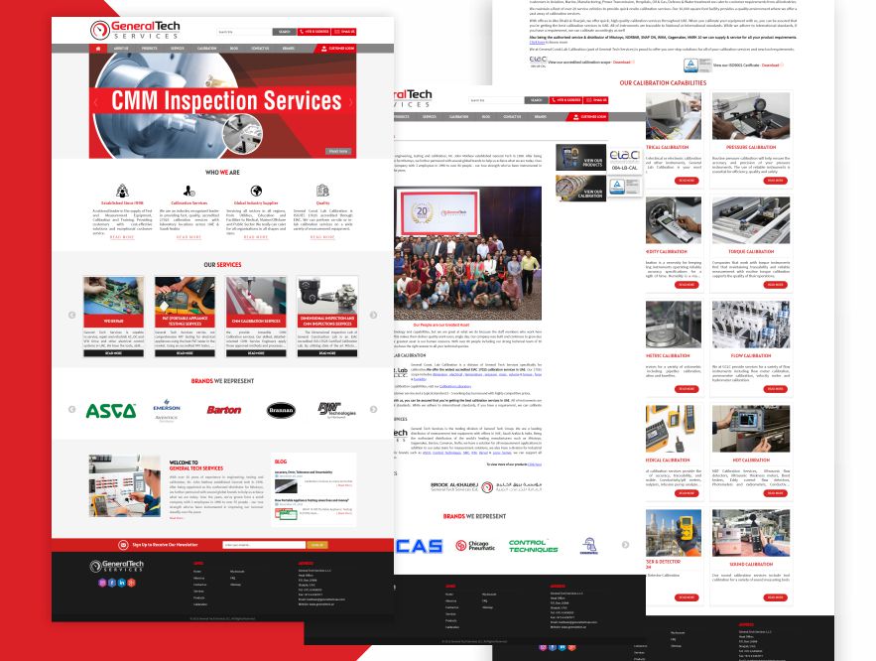
Task: Click Global Industry Supplier globe icon
Action: [x=256, y=191]
